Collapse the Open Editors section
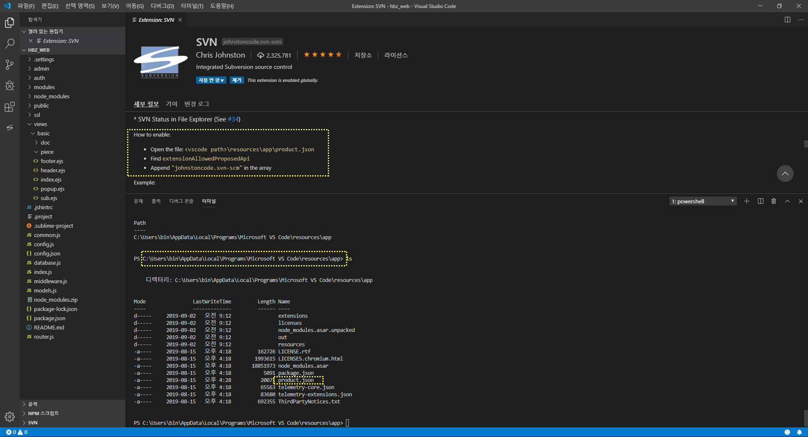808x437 pixels. pos(72,32)
